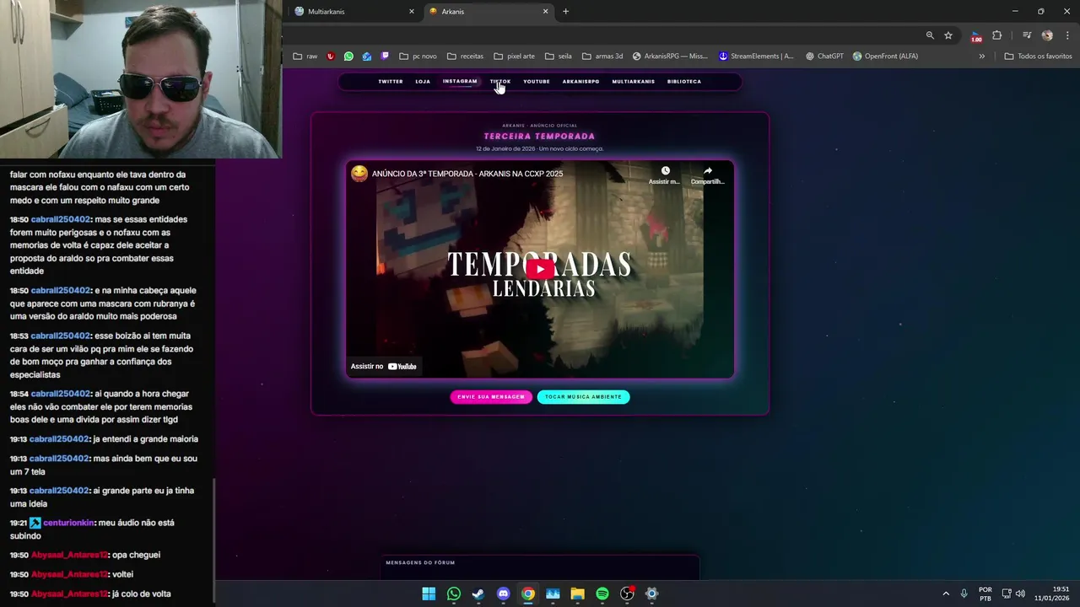Open WhatsApp from the taskbar

point(454,594)
